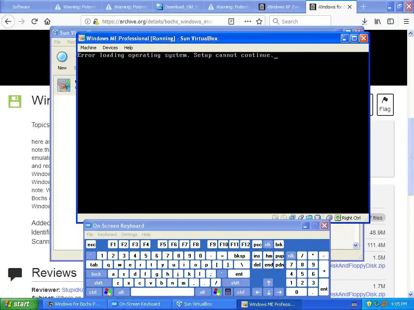
Task: Open File menu in Sun VirtualBox window
Action: tap(57, 42)
